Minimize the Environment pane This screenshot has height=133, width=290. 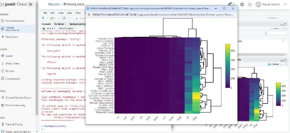(x=282, y=25)
